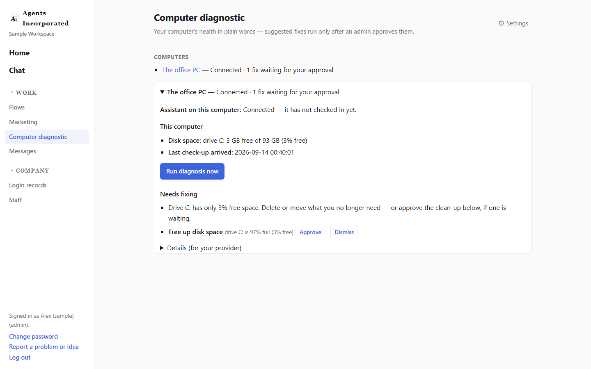Click the Agents Incorporated logo icon
The image size is (591, 369).
click(14, 18)
